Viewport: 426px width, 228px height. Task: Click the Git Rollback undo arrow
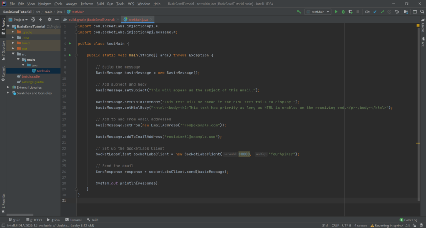click(x=396, y=12)
